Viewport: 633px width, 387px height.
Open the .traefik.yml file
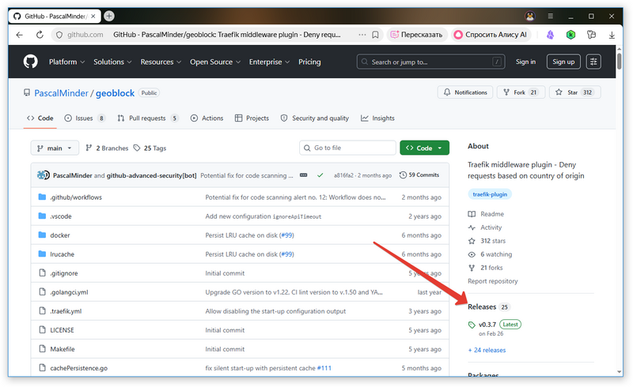pos(66,311)
